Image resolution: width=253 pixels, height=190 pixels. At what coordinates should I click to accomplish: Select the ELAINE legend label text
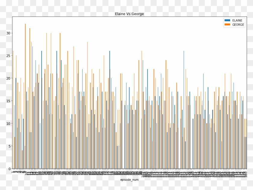click(237, 20)
